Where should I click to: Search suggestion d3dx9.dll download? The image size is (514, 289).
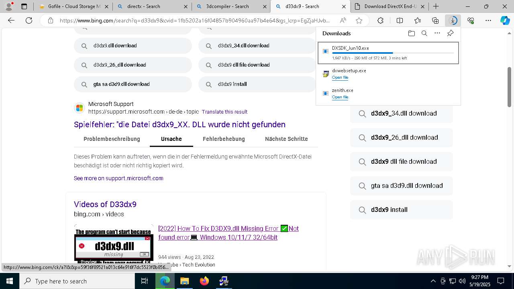tap(133, 46)
